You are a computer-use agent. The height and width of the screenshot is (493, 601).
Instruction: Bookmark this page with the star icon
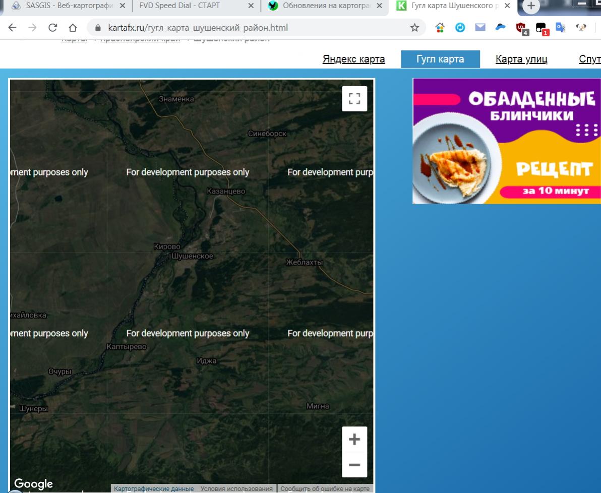tap(414, 28)
